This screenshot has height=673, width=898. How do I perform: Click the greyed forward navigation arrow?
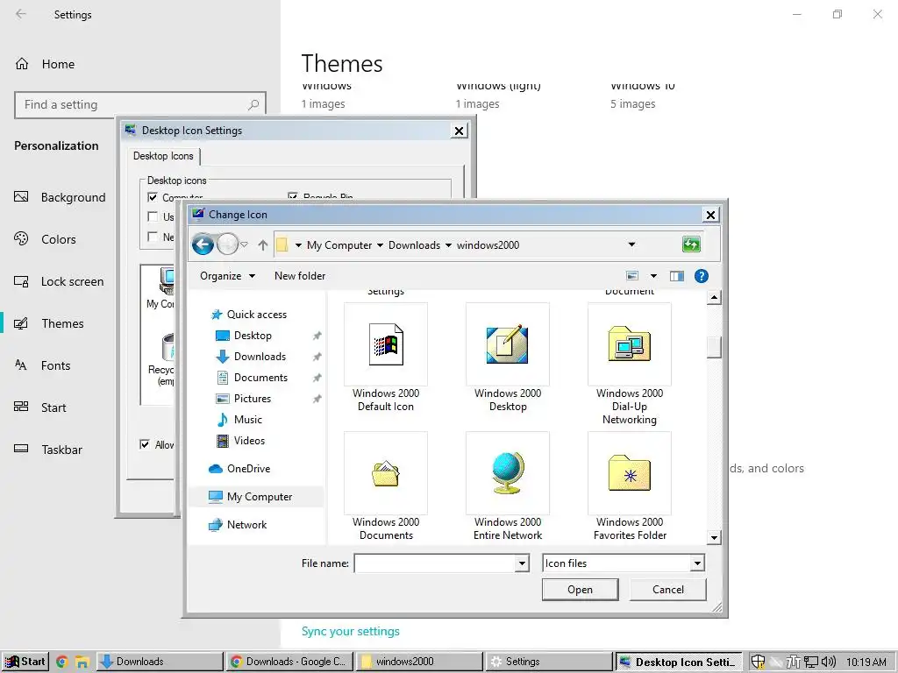click(x=227, y=245)
